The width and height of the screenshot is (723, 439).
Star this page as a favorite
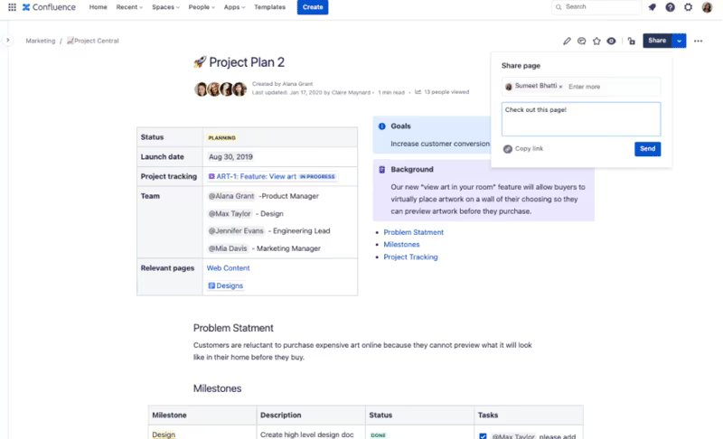click(x=596, y=41)
